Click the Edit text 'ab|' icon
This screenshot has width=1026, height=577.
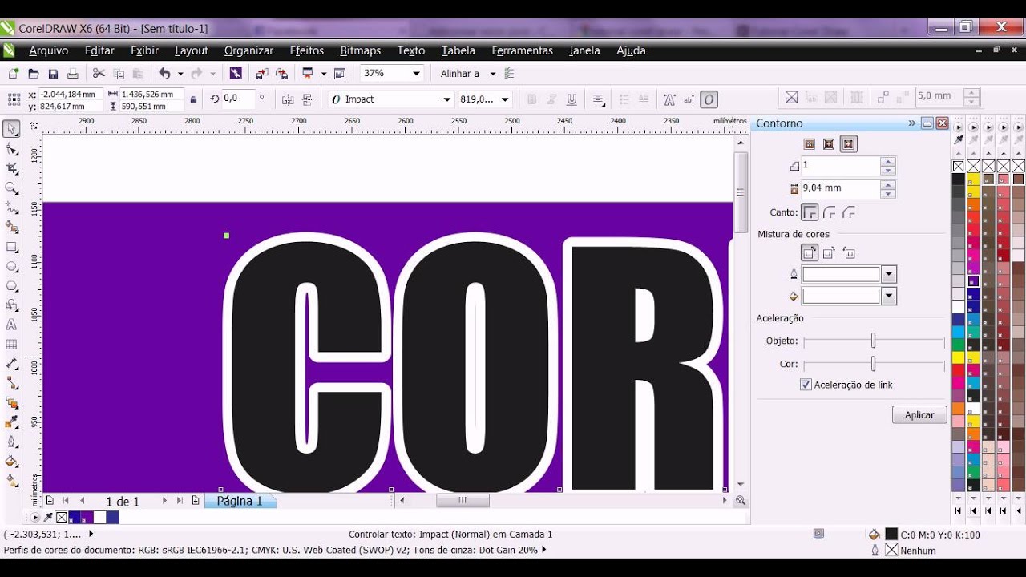[689, 99]
